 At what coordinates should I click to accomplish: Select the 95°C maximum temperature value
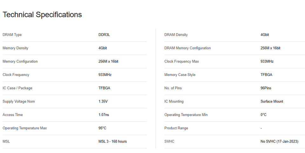point(102,128)
